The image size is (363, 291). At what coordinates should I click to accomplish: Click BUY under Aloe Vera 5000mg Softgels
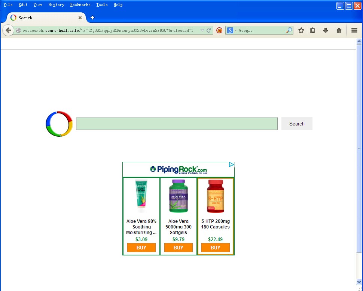click(x=178, y=248)
